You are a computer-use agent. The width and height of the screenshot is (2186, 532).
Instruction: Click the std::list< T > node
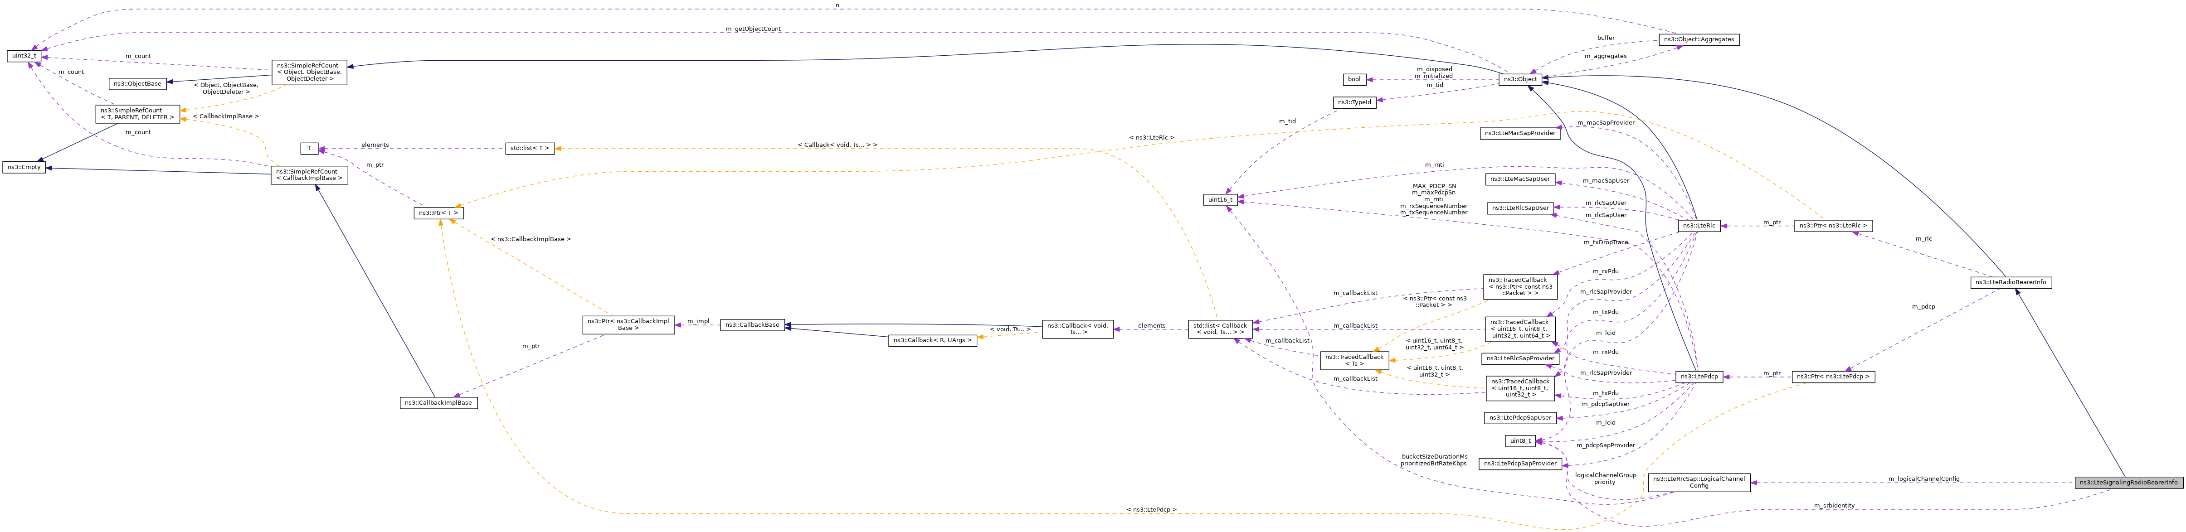click(530, 149)
